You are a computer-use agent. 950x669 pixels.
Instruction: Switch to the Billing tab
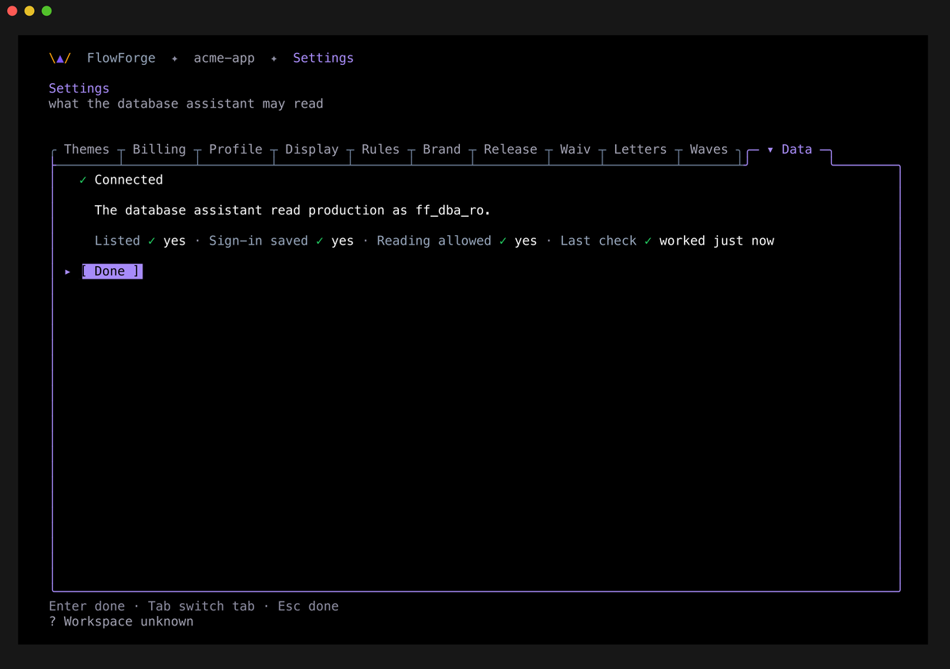click(x=159, y=149)
